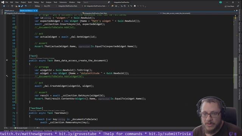
Task: Open the Build menu
Action: pyautogui.click(x=30, y=2)
